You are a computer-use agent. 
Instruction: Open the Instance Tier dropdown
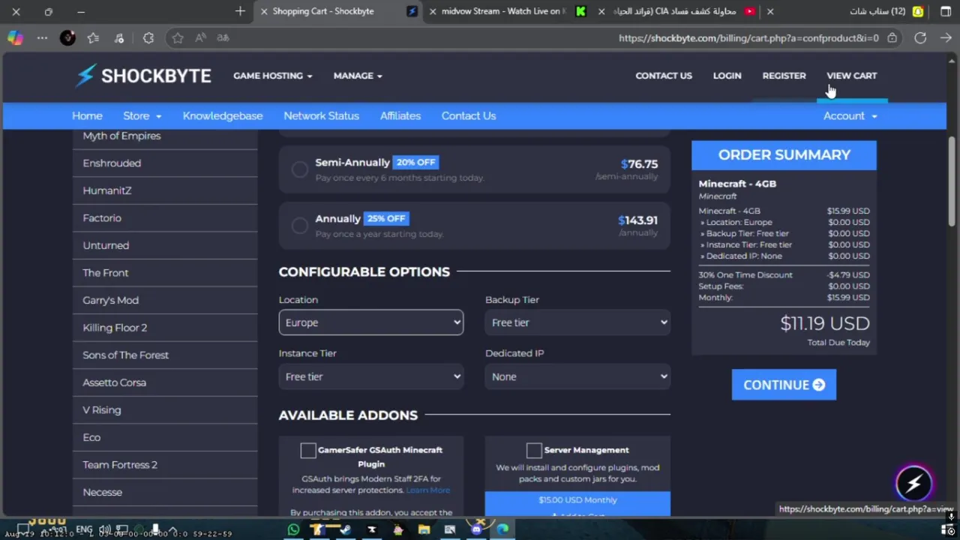point(371,376)
